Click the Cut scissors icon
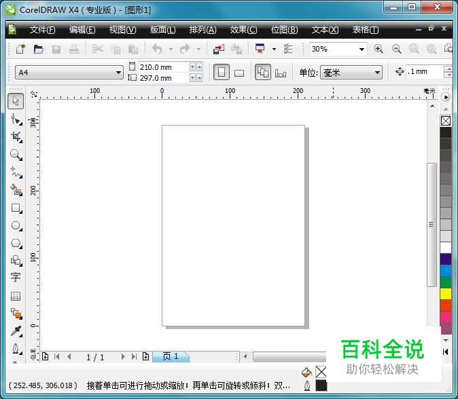This screenshot has width=458, height=399. click(x=98, y=49)
